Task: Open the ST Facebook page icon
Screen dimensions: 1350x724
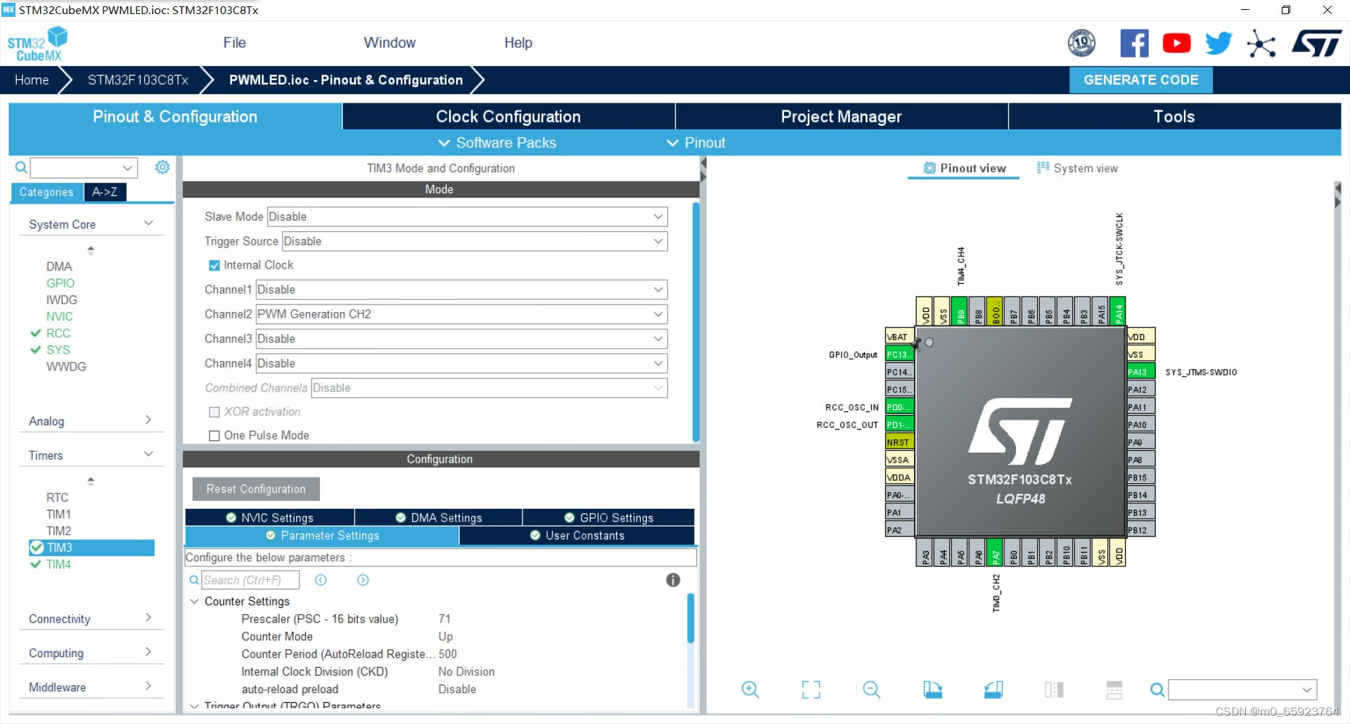Action: pos(1134,44)
